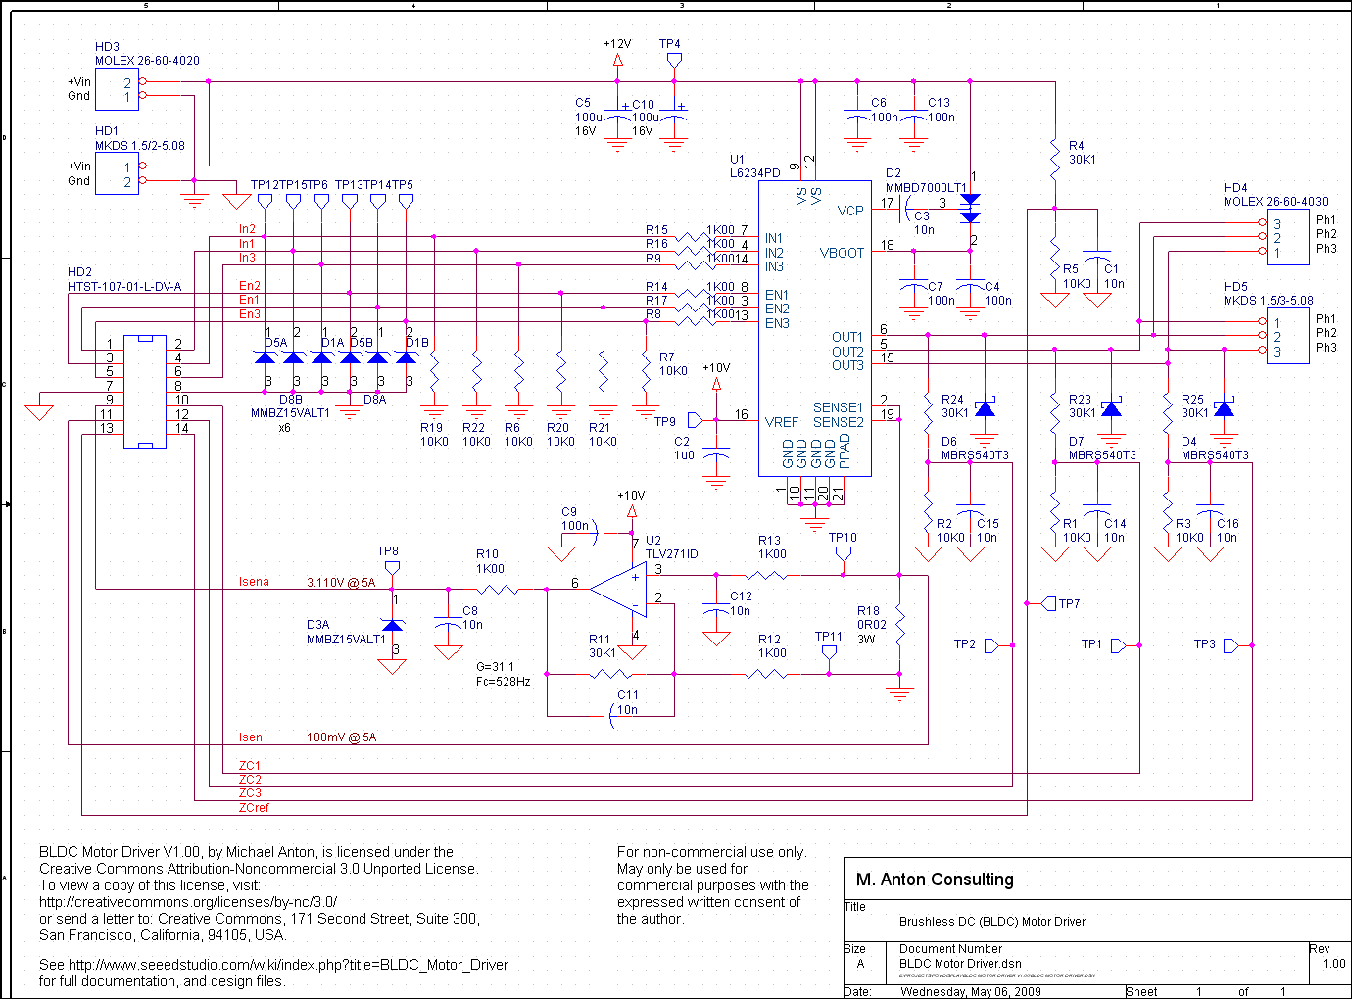Click the 'ZC3' net label
The width and height of the screenshot is (1352, 999).
coord(250,793)
